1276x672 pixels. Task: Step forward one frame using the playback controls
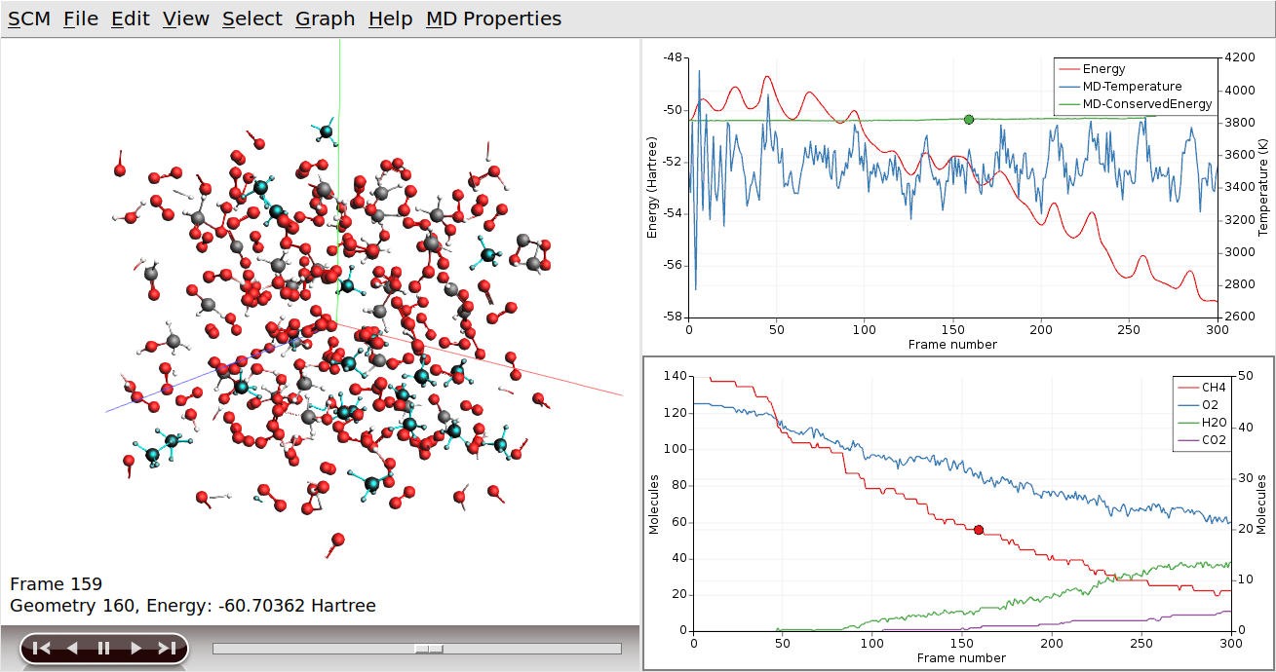[134, 646]
